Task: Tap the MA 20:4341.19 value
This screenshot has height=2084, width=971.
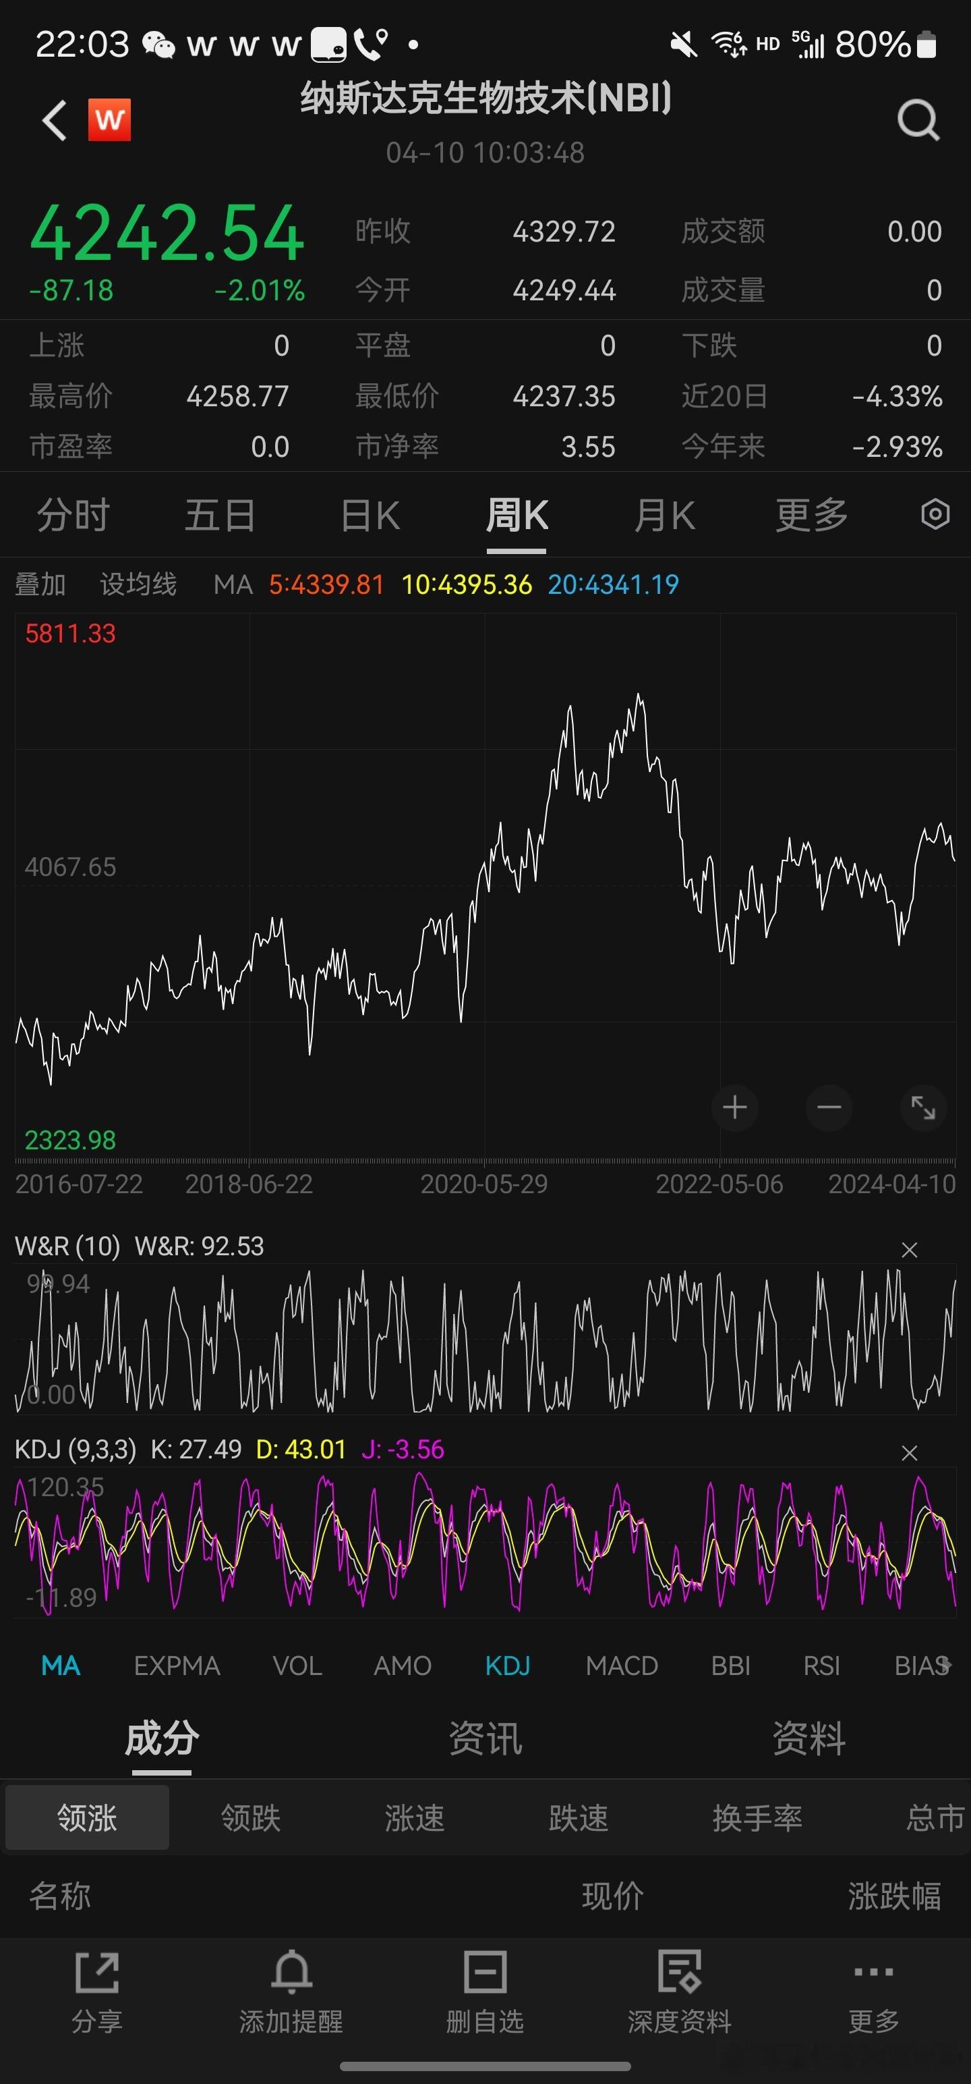Action: [x=613, y=584]
